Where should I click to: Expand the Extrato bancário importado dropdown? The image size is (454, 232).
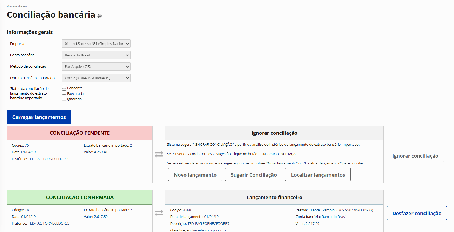coord(96,78)
